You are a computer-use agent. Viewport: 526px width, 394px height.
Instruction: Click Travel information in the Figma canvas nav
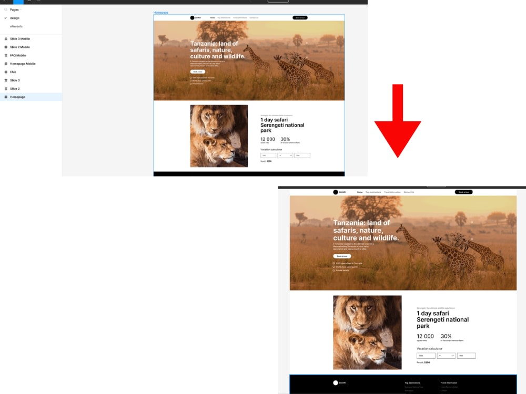coord(240,18)
